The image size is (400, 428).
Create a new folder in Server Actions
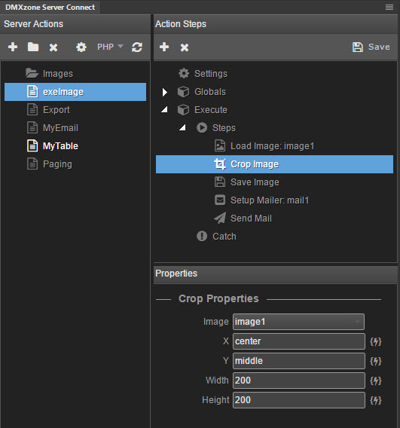[x=33, y=47]
